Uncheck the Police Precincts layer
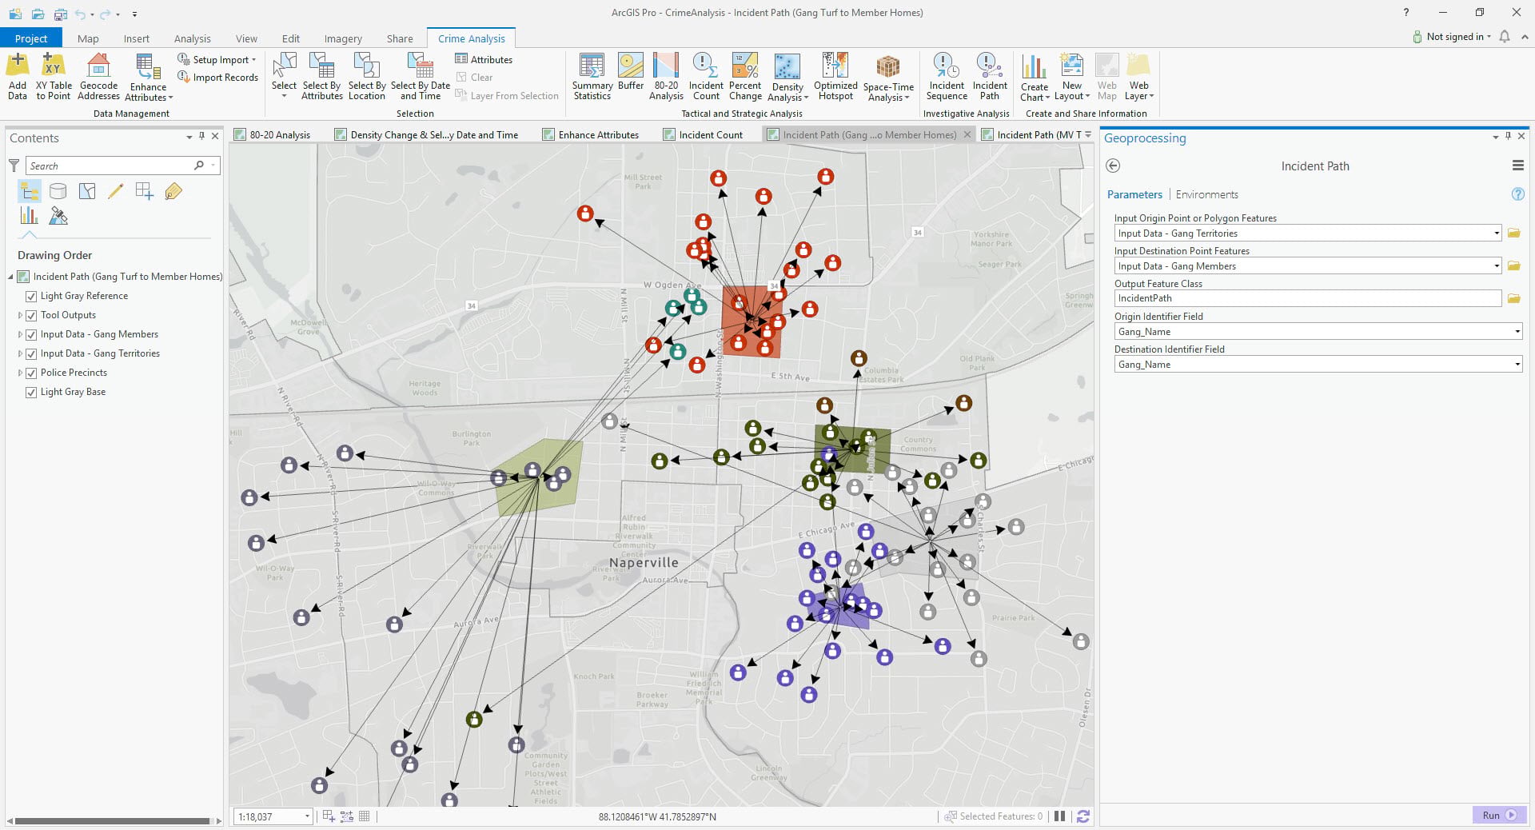Screen dimensions: 1535x830 pyautogui.click(x=31, y=373)
